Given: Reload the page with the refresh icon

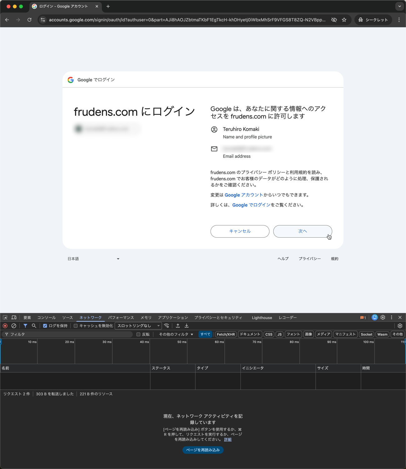Looking at the screenshot, I should tap(29, 20).
